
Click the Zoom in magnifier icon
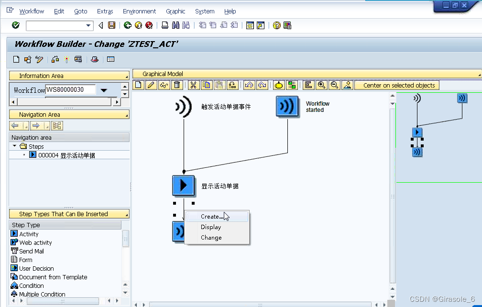click(321, 85)
